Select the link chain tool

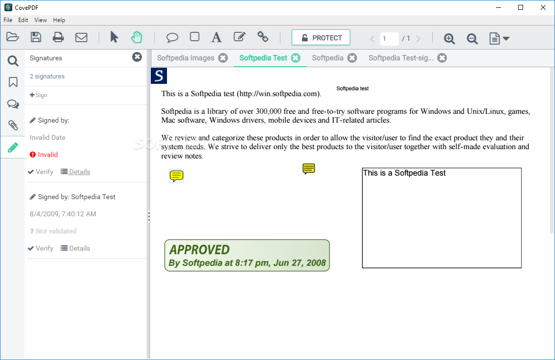(x=263, y=37)
